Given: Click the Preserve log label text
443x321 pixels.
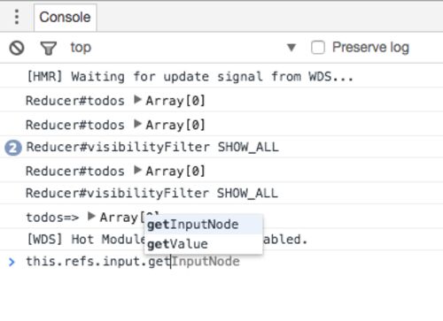Looking at the screenshot, I should point(370,47).
